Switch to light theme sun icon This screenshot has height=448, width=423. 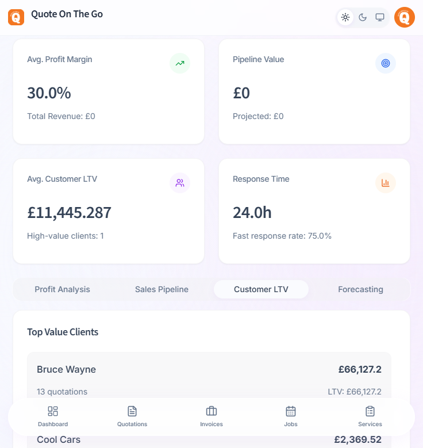(345, 17)
